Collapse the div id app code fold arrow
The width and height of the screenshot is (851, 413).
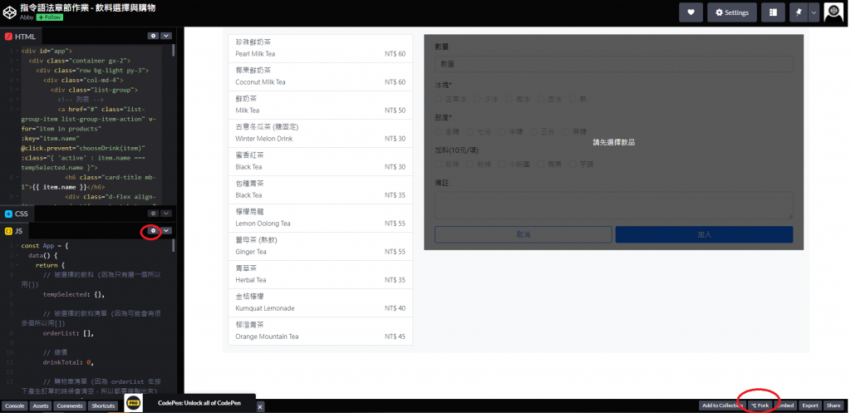(x=16, y=51)
